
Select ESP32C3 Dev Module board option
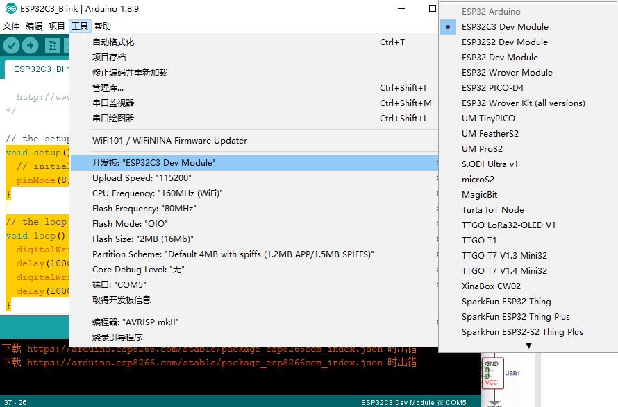[528, 27]
